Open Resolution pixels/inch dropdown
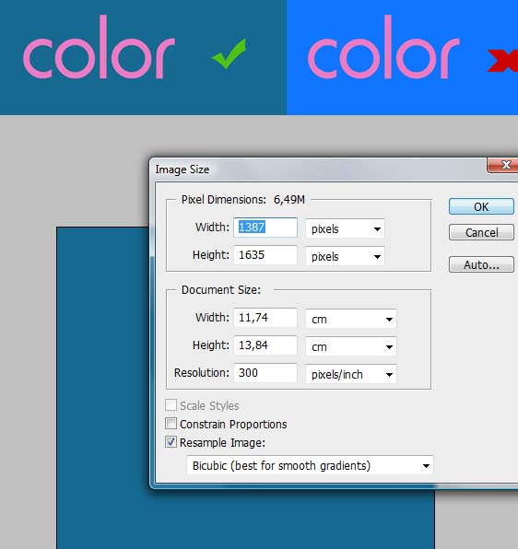Screen dimensions: 518x549 (x=351, y=374)
